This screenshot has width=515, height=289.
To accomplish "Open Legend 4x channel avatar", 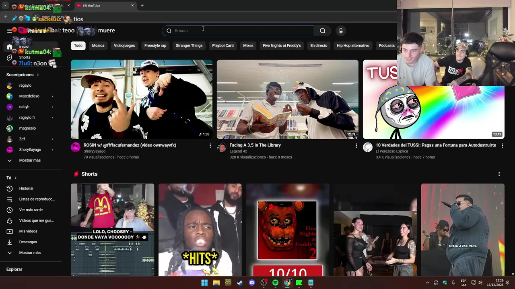I will [222, 147].
